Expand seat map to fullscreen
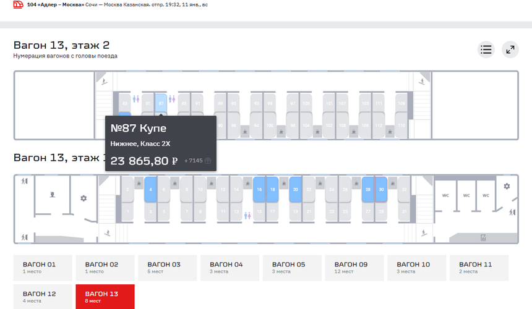Screen dimensions: 532x309 pos(510,50)
